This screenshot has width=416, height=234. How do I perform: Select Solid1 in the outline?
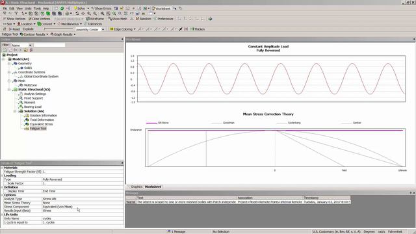tap(28, 68)
